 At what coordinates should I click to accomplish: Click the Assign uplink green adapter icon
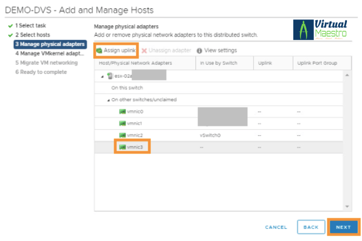(99, 50)
